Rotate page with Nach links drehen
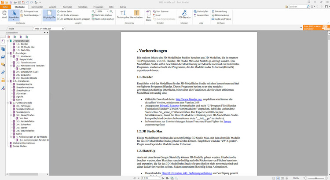This screenshot has height=180, width=330. pyautogui.click(x=103, y=15)
